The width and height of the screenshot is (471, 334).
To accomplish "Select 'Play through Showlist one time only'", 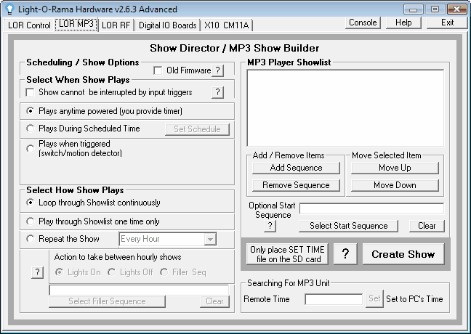I will tap(30, 221).
